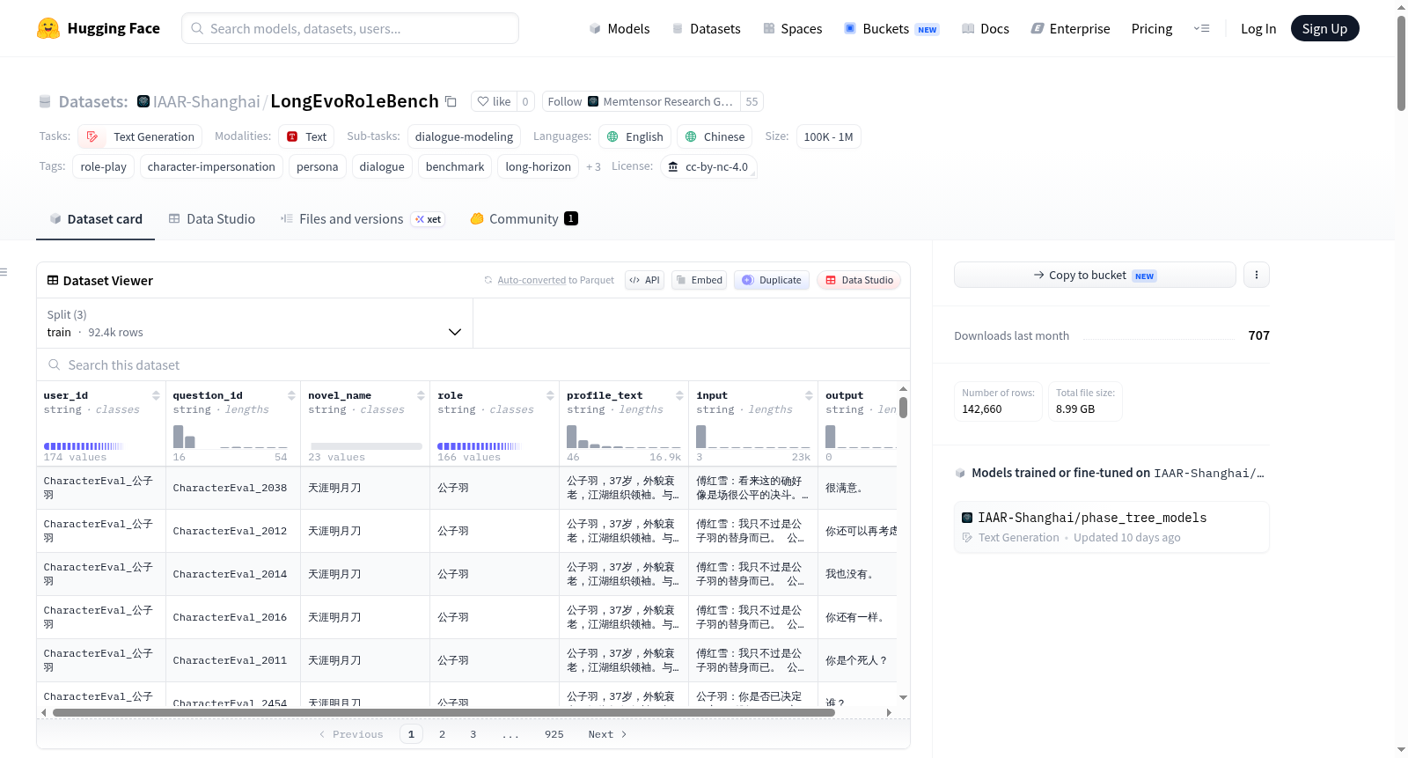Sort the profile_text column
The width and height of the screenshot is (1408, 758).
pos(679,395)
